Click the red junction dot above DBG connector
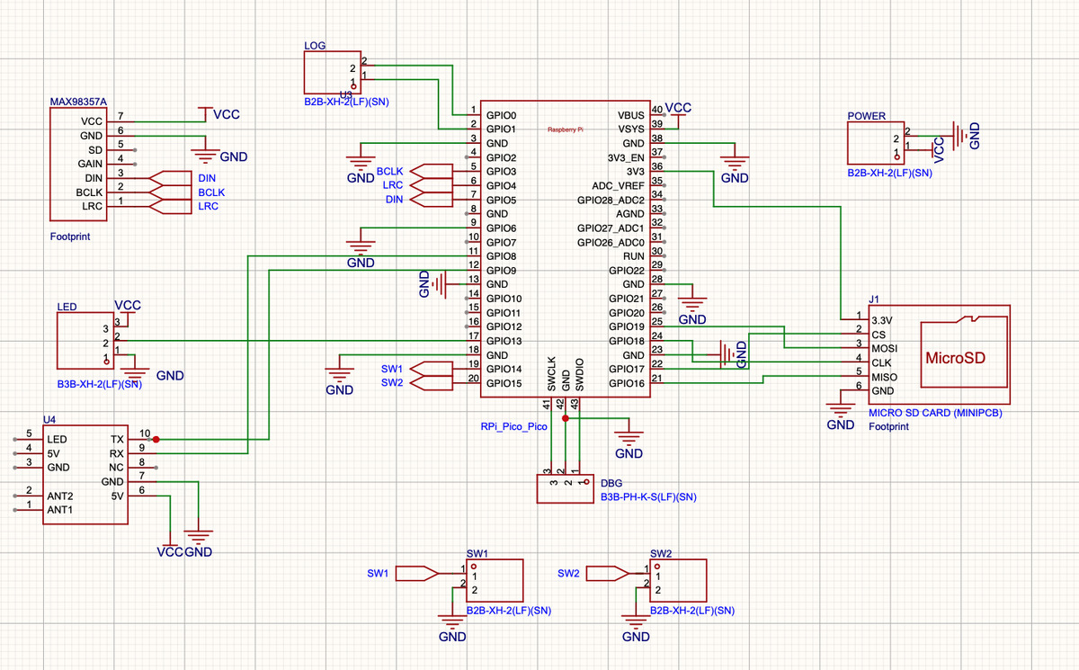The image size is (1079, 670). [565, 419]
